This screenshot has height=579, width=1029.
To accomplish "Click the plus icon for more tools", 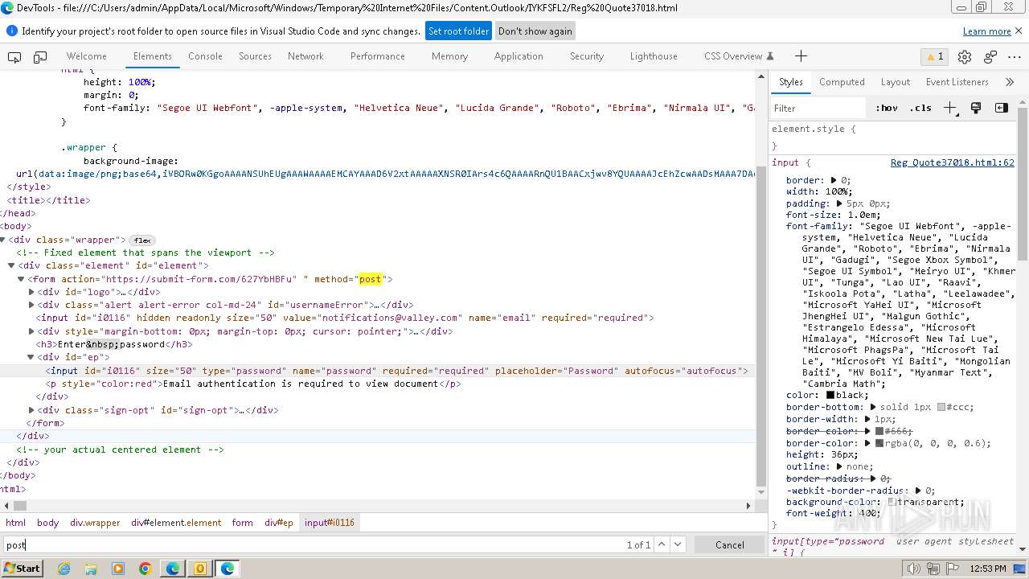I will tap(801, 56).
